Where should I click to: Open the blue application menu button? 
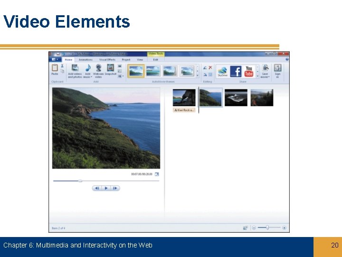click(55, 59)
